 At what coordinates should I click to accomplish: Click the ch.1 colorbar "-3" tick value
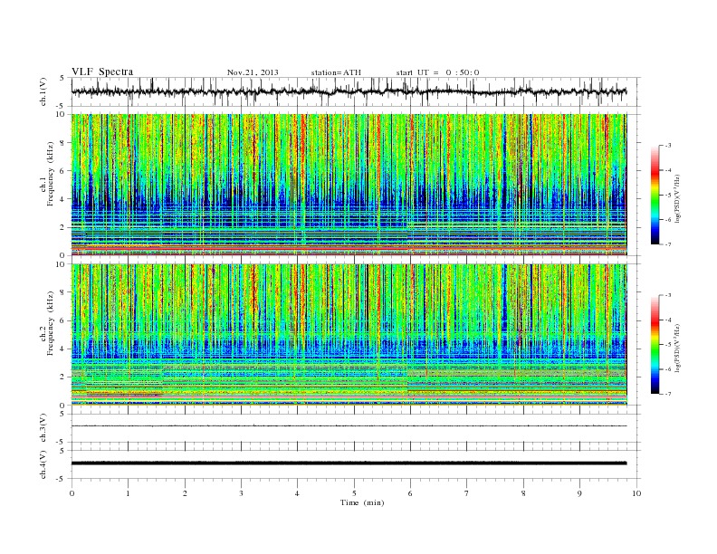pos(668,146)
